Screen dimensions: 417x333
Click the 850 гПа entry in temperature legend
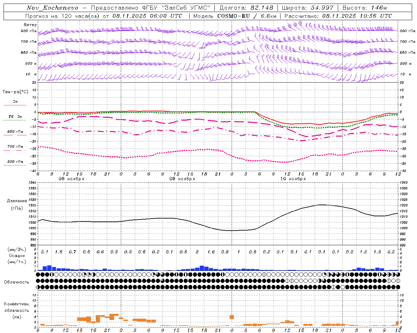(15, 132)
